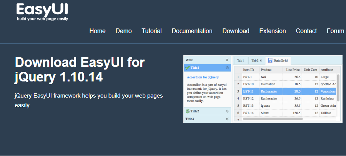This screenshot has width=346, height=156.
Task: Select cell EST-14 in the grid
Action: 251,113
